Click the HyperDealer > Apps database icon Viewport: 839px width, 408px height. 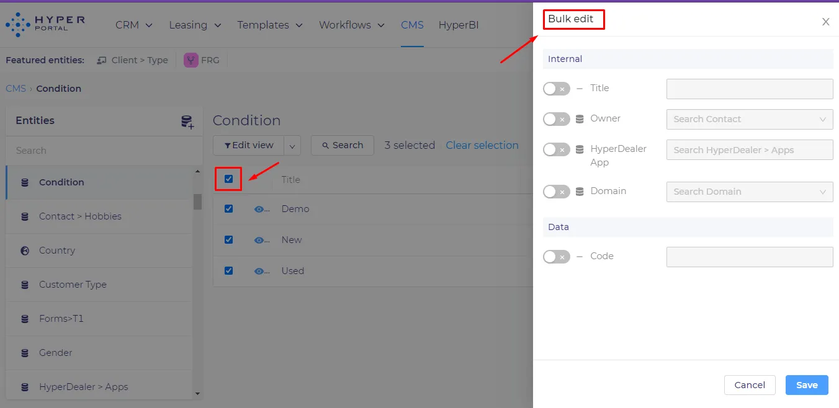point(25,387)
